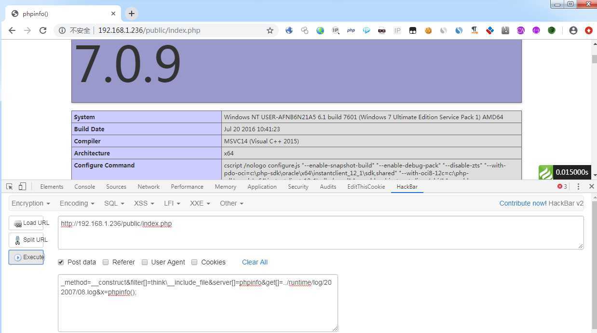Close the phpinfo() tab
The width and height of the screenshot is (597, 333).
pyautogui.click(x=114, y=14)
